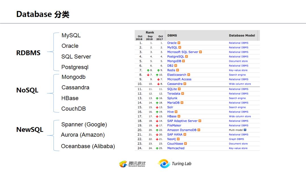Click the plus icon next to MongoDB
The width and height of the screenshot is (306, 172).
pos(183,61)
